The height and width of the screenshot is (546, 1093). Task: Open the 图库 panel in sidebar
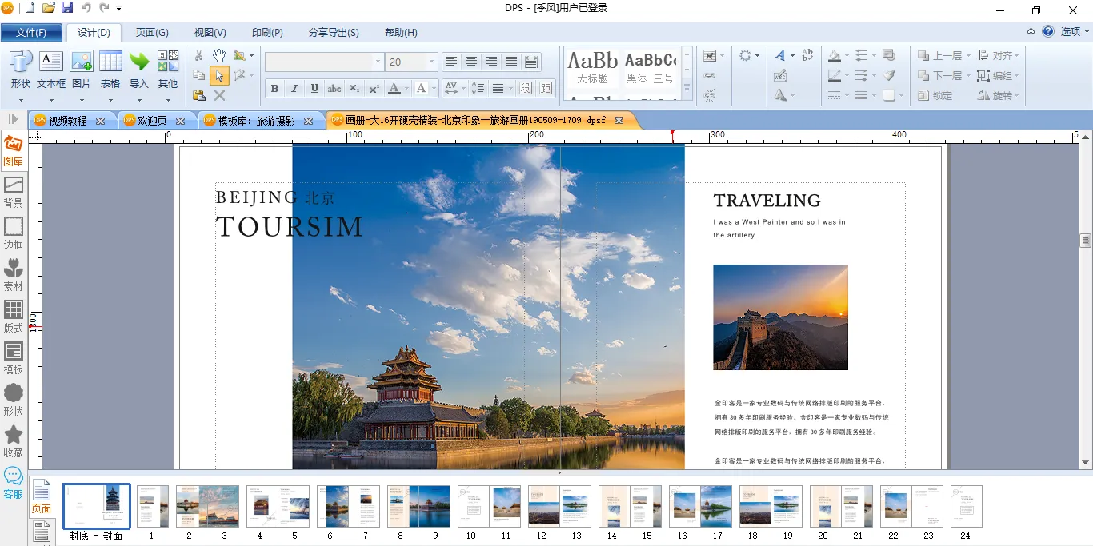14,151
